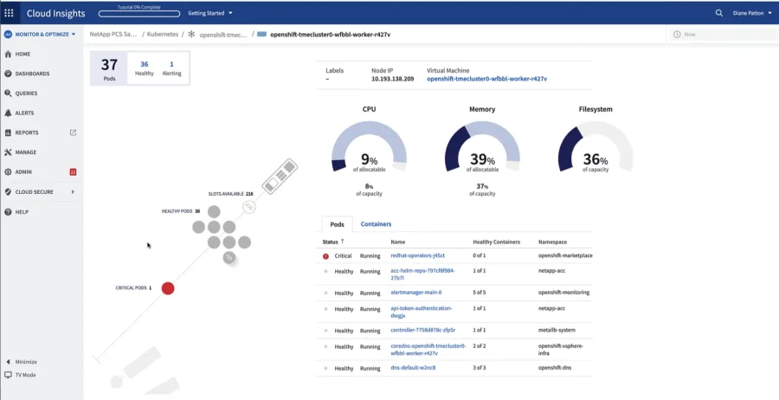Sort by the Status column arrow
The width and height of the screenshot is (779, 400).
coord(342,242)
